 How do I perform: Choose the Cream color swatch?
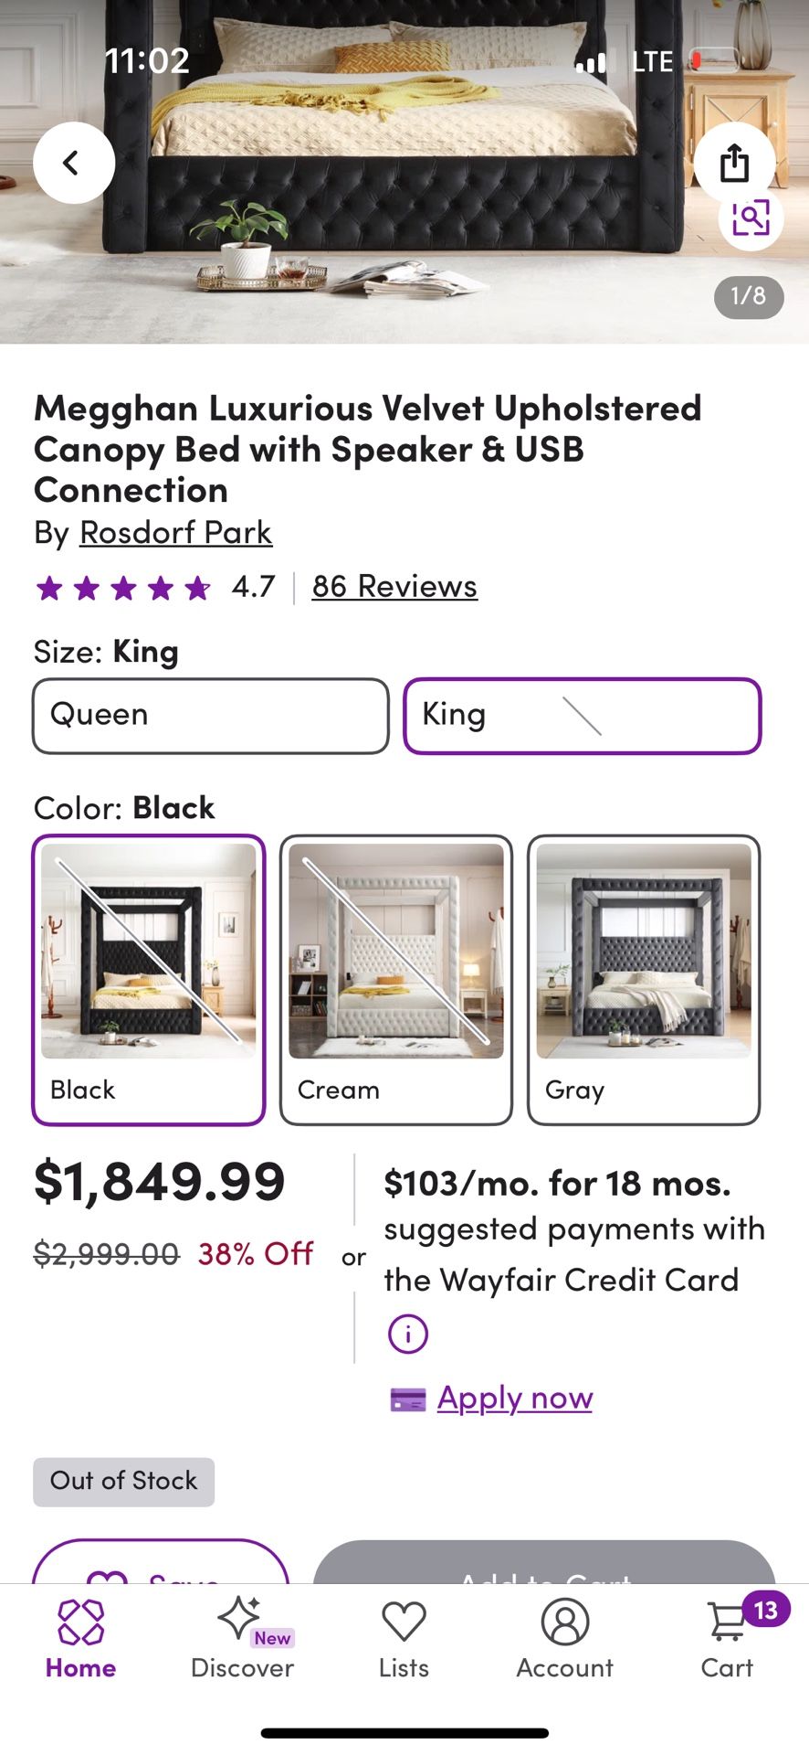396,979
